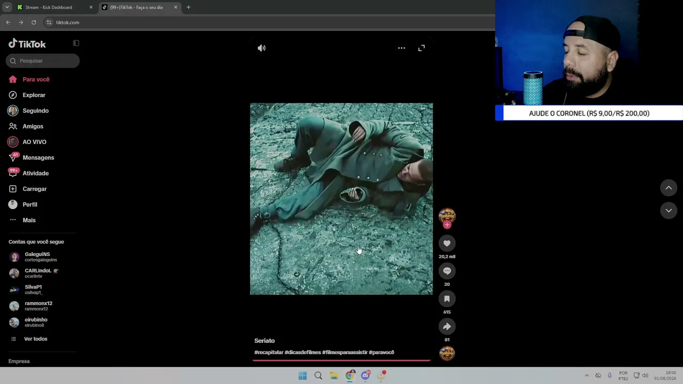The width and height of the screenshot is (683, 384).
Task: Switch to Chrome on the taskbar
Action: click(350, 375)
